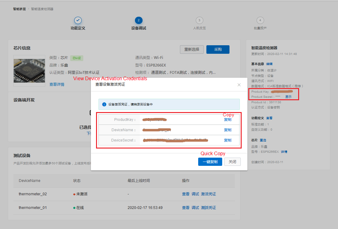
Task: Click the DeviceName column header
Action: pos(29,181)
